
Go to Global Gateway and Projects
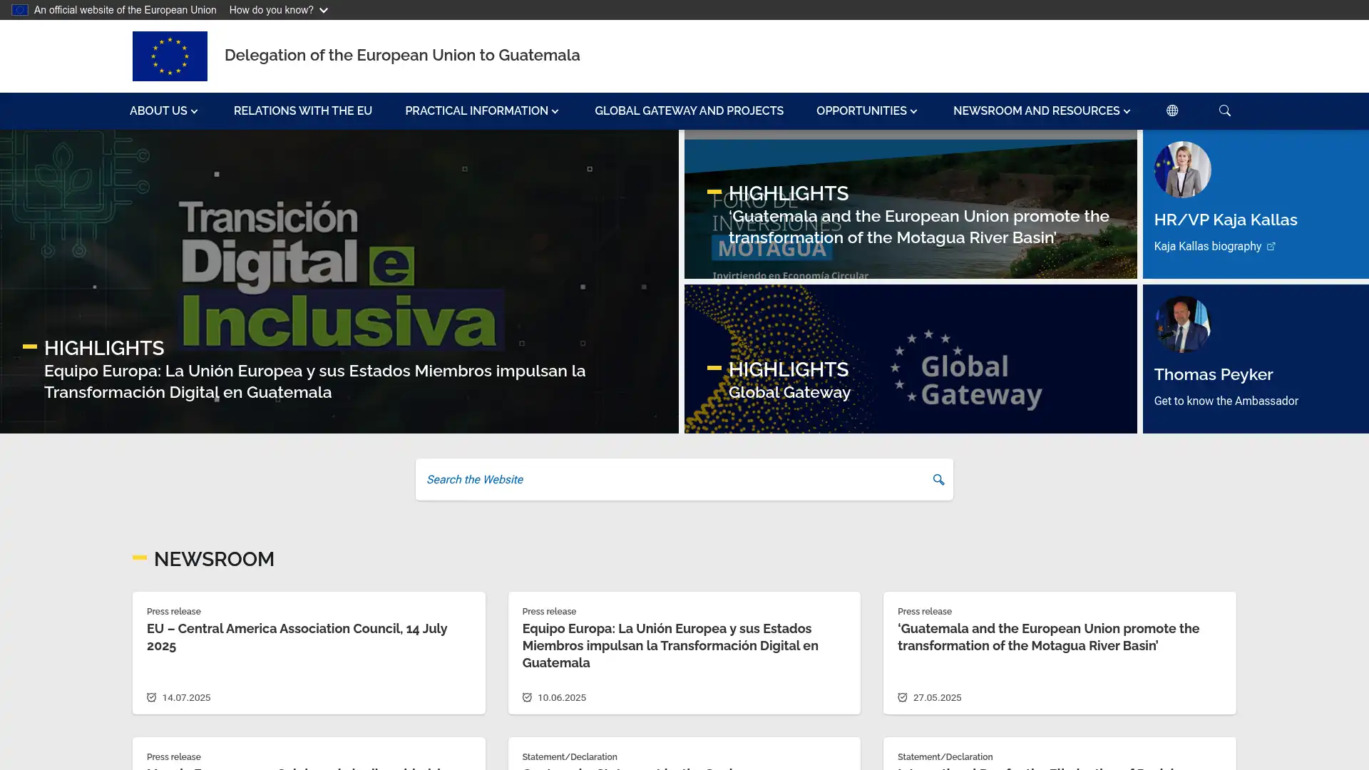[x=689, y=111]
